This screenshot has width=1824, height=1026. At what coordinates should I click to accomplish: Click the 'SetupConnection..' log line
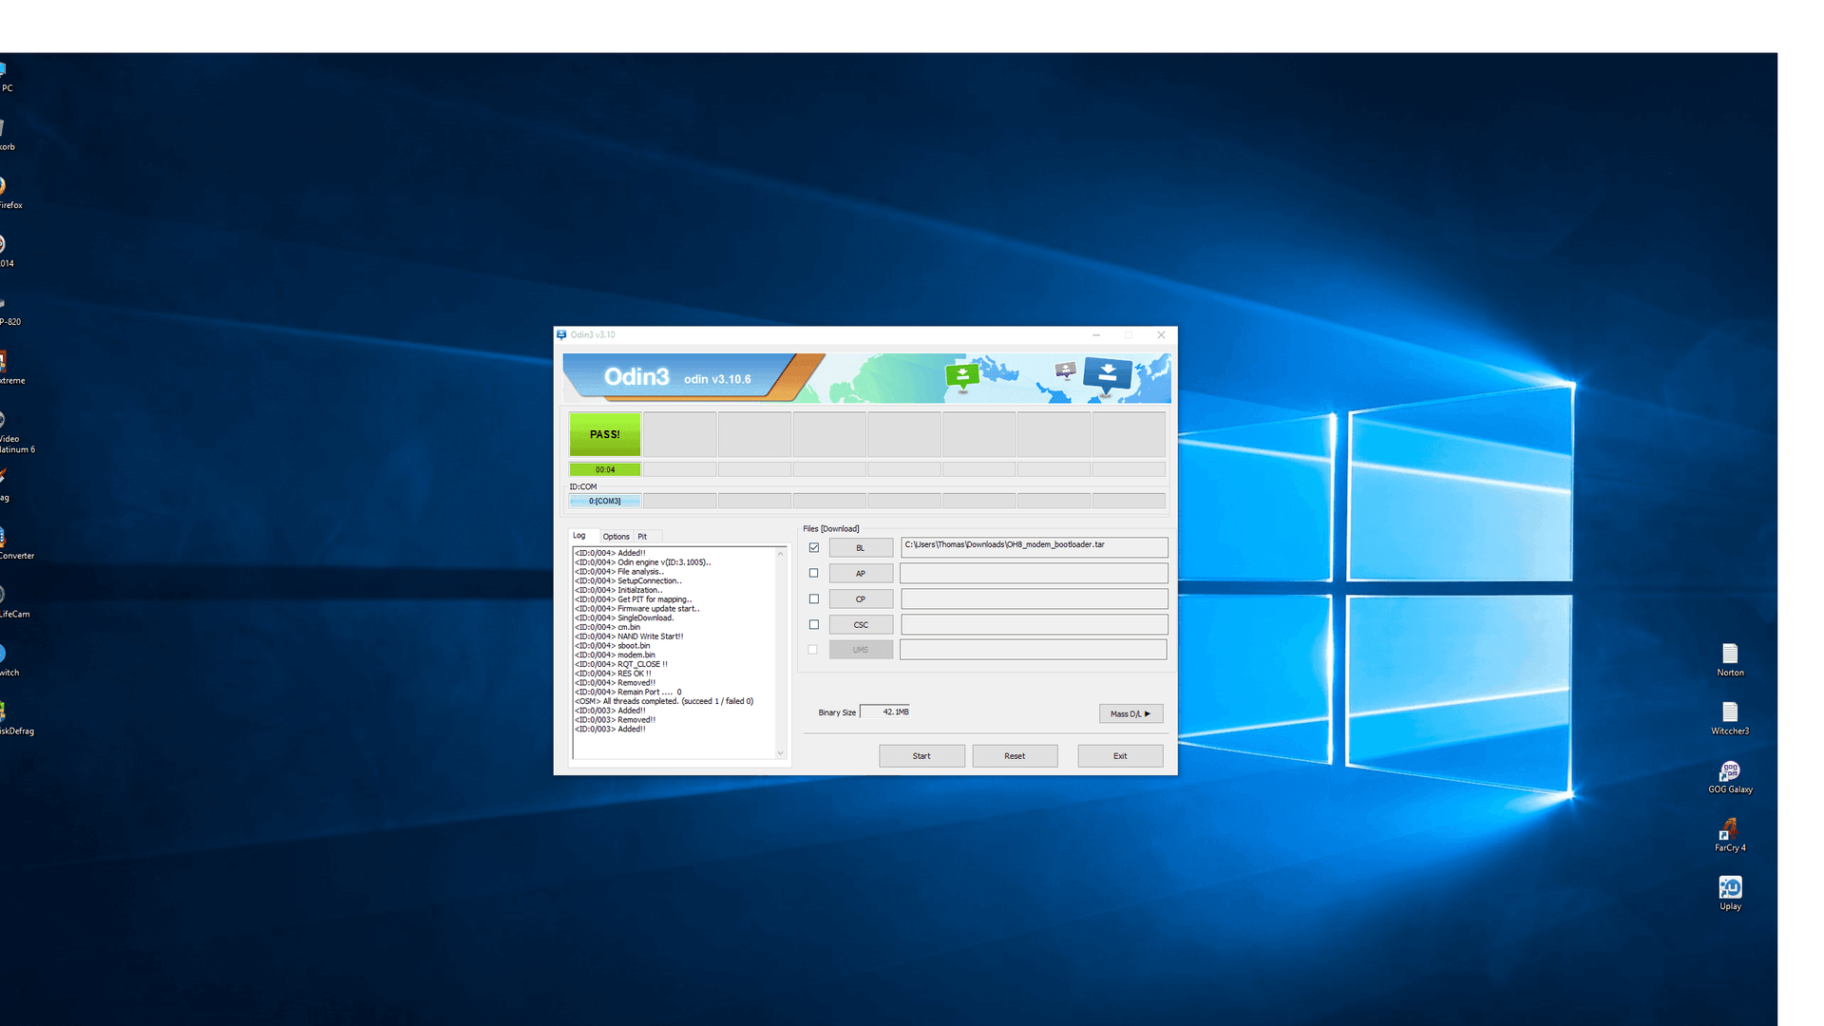point(628,580)
